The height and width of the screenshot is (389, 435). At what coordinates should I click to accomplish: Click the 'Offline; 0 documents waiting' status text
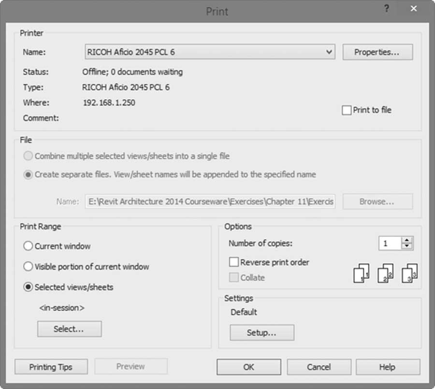point(132,72)
